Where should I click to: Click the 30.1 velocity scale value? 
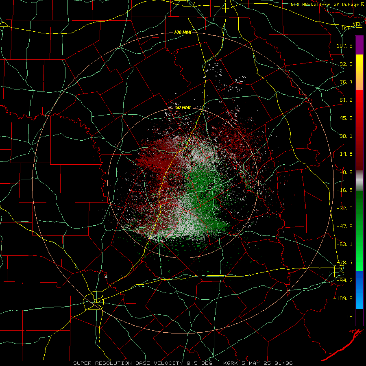pos(346,136)
